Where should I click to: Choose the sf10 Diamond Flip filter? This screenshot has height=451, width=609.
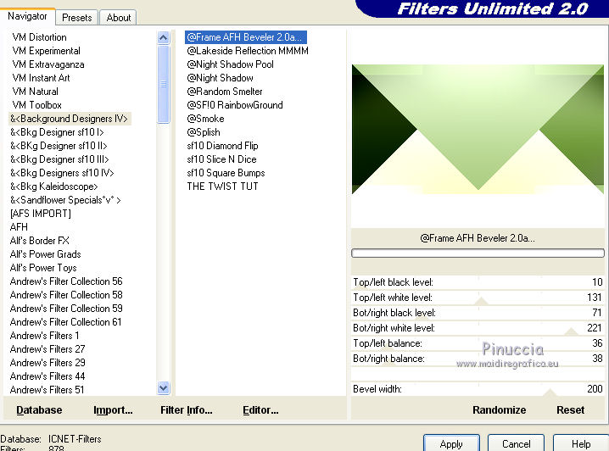pos(222,146)
